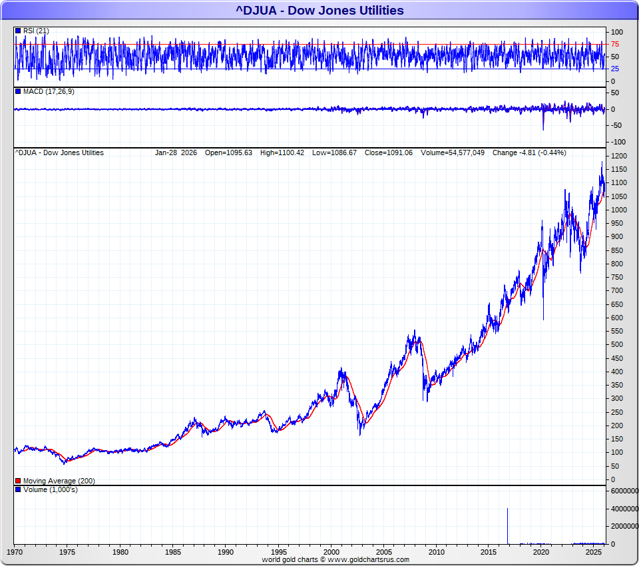Click the 1985 year label on x-axis
The image size is (639, 566).
(x=173, y=552)
